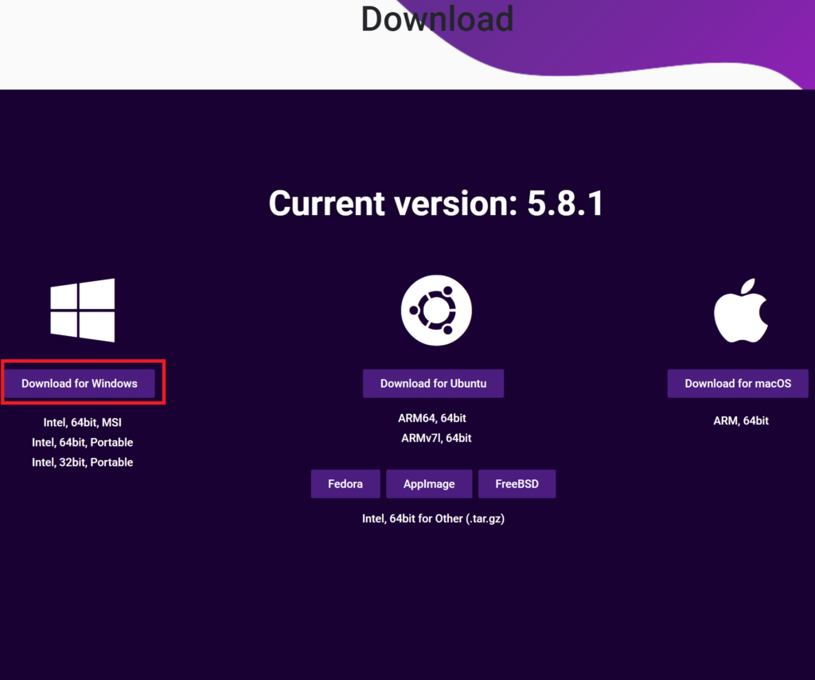Get the Intel, 32bit, Portable build

click(x=82, y=462)
